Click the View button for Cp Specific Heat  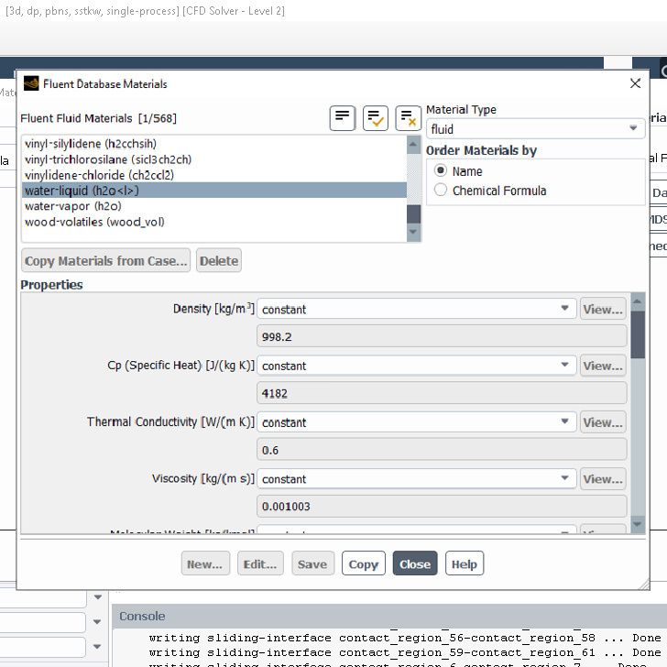pyautogui.click(x=603, y=366)
